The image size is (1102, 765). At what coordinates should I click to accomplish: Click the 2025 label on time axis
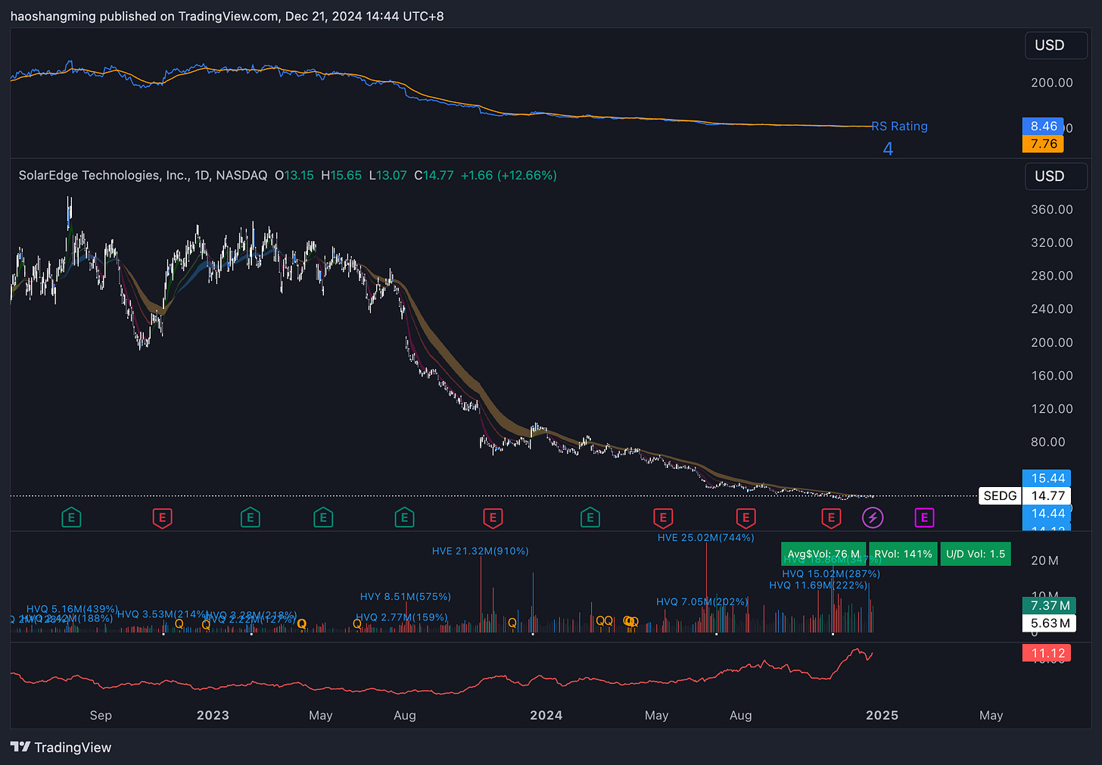883,716
